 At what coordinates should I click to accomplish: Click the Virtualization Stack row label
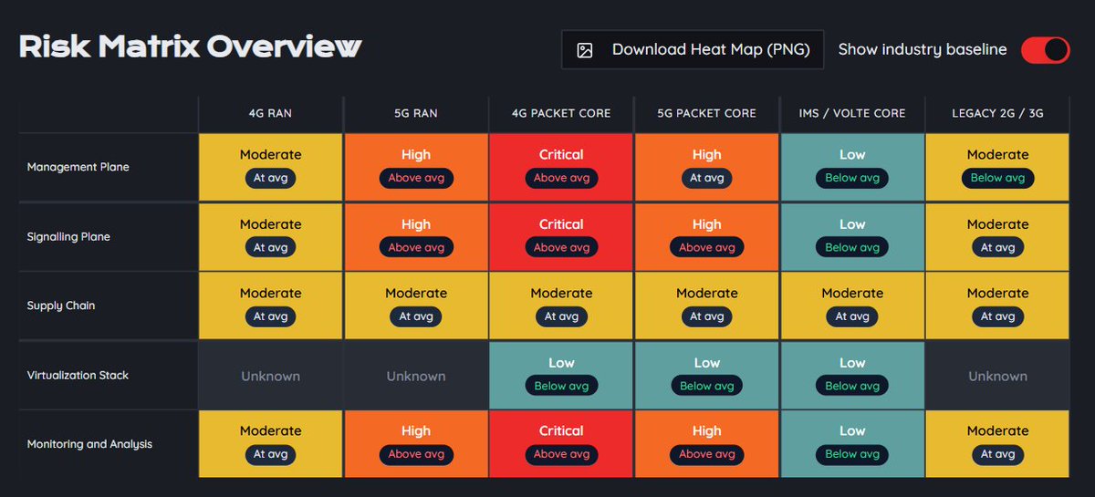[x=78, y=375]
